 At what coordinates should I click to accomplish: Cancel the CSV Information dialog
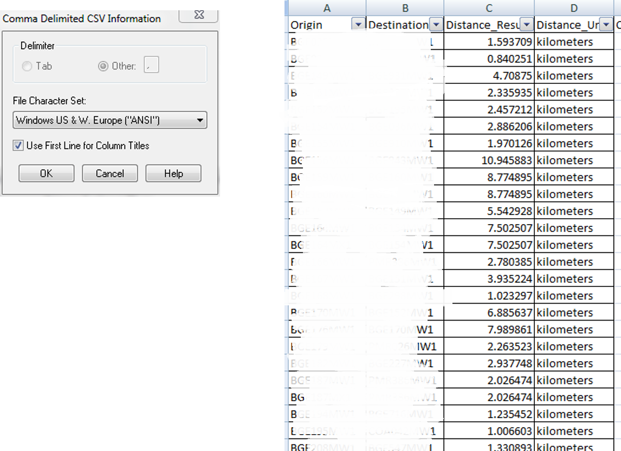pyautogui.click(x=109, y=173)
